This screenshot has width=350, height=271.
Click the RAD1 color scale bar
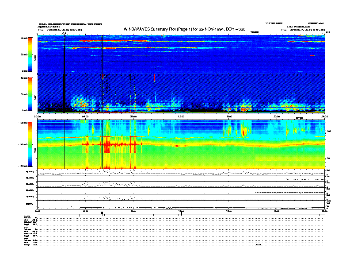(30, 93)
